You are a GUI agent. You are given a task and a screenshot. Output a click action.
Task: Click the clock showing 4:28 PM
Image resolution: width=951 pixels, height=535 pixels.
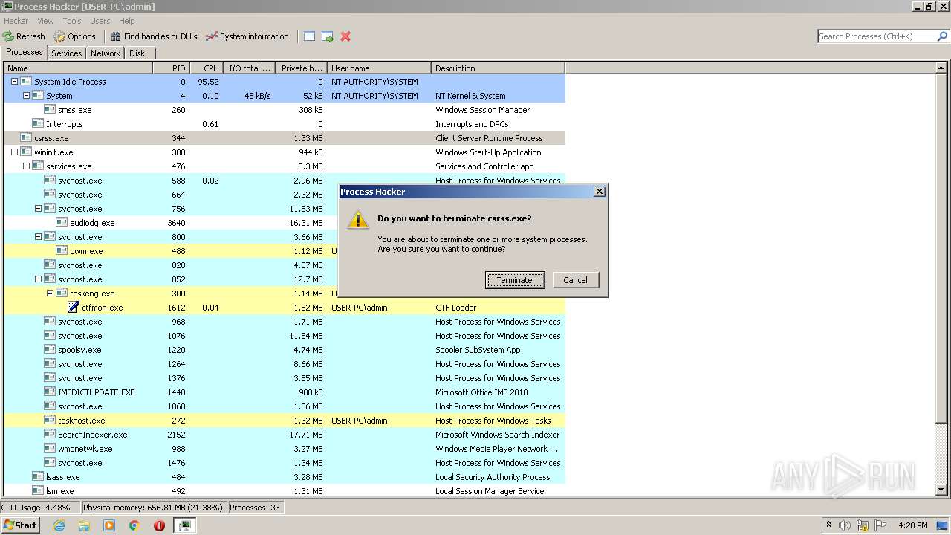(x=912, y=525)
